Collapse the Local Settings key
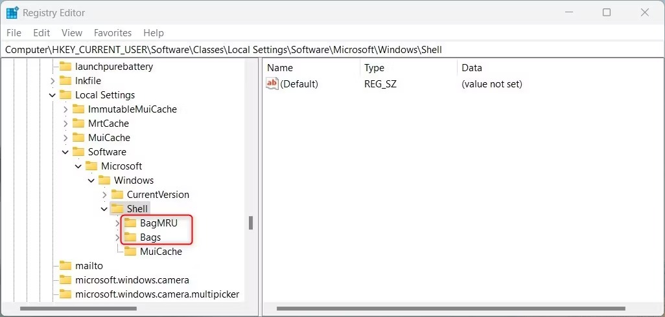The height and width of the screenshot is (317, 665). click(52, 95)
